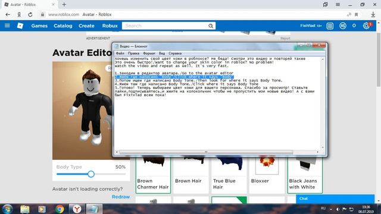This screenshot has width=381, height=214.
Task: Open the Правка menu in Notepad
Action: coord(133,53)
